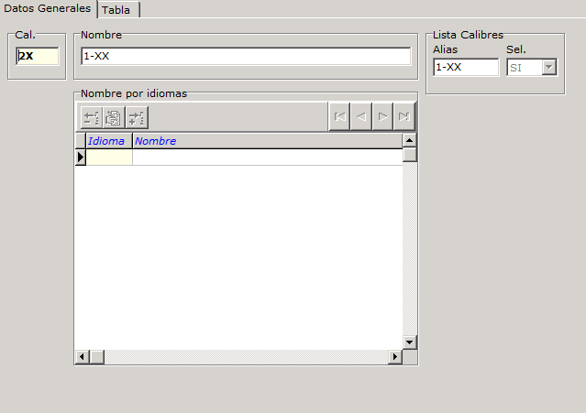586x413 pixels.
Task: Open the Sel. dropdown showing SI
Action: click(x=548, y=67)
